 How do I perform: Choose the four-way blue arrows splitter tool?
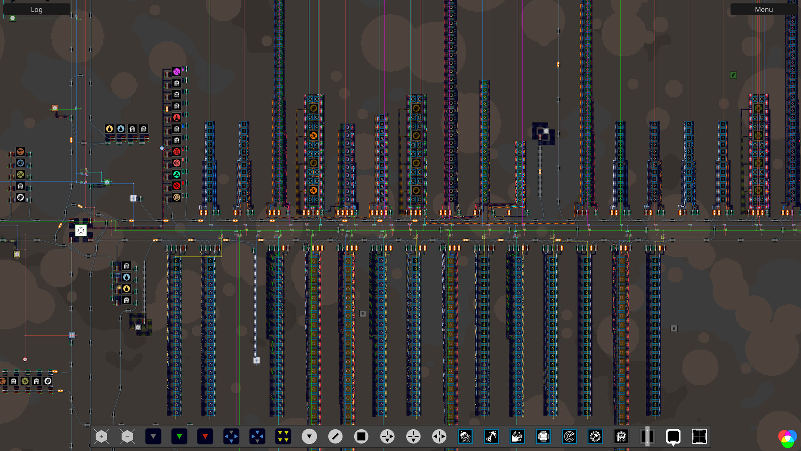pos(231,437)
